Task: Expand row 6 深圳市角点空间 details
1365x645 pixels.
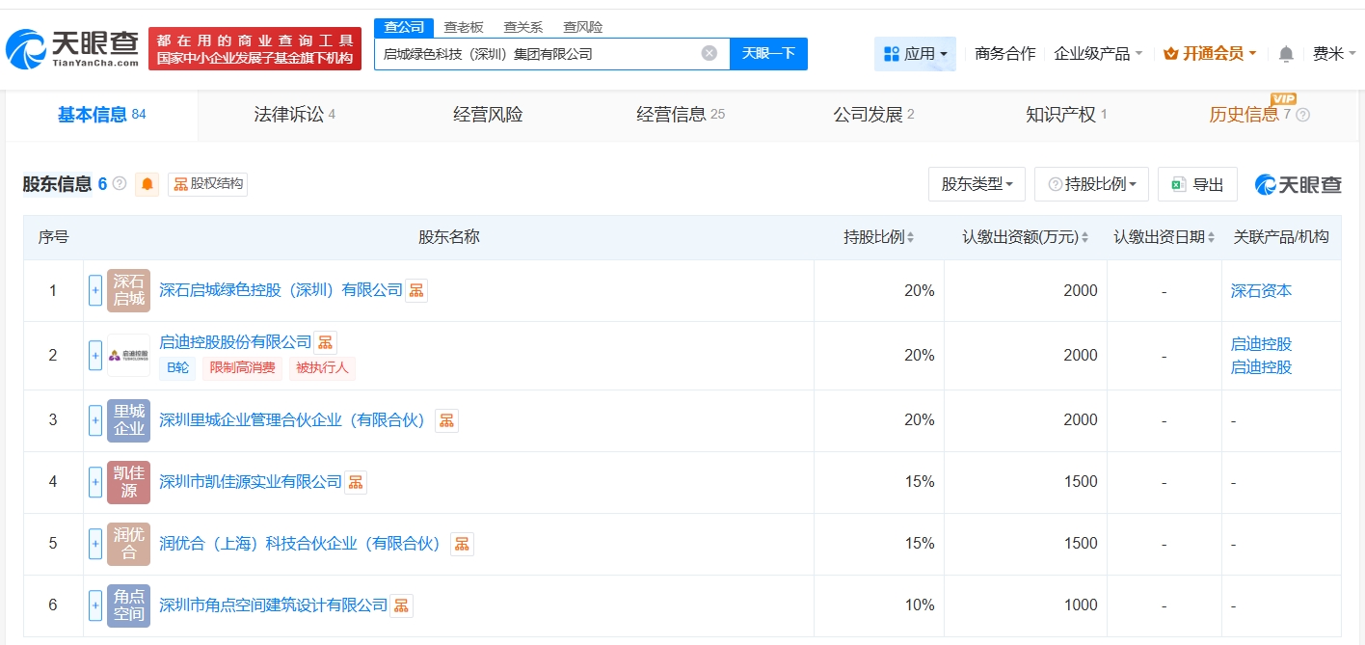Action: click(x=95, y=605)
